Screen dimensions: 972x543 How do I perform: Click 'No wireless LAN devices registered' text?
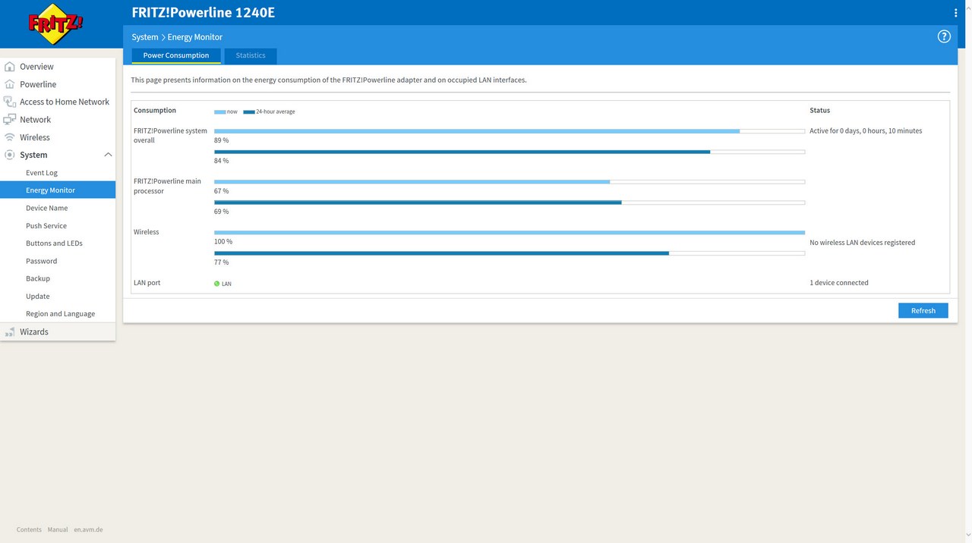[x=862, y=243]
